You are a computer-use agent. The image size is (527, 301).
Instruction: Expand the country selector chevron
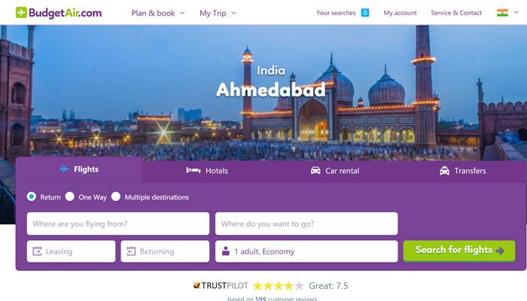(516, 13)
